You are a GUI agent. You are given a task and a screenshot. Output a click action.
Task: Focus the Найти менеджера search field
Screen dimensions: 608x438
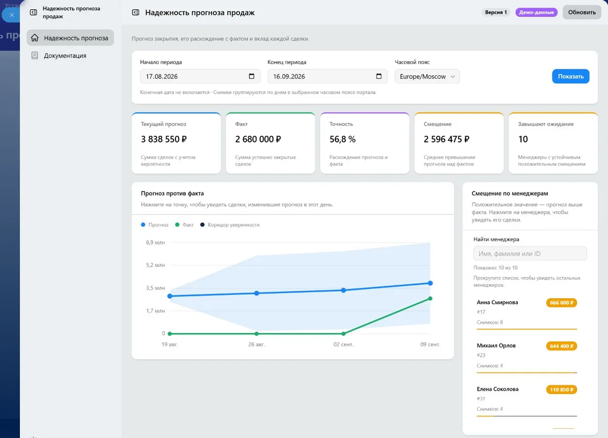click(530, 254)
